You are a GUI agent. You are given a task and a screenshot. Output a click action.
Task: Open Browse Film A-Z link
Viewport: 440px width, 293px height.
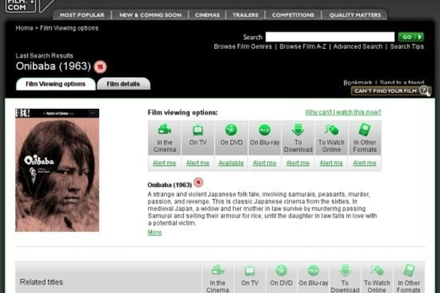(303, 47)
